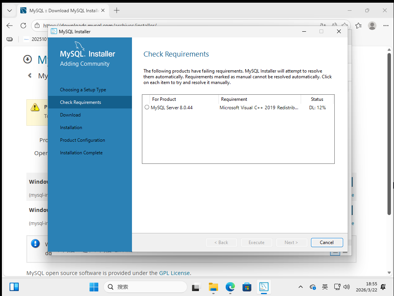Image resolution: width=394 pixels, height=296 pixels.
Task: Switch to the MySQL Download MySQL Installer tab
Action: click(x=63, y=11)
